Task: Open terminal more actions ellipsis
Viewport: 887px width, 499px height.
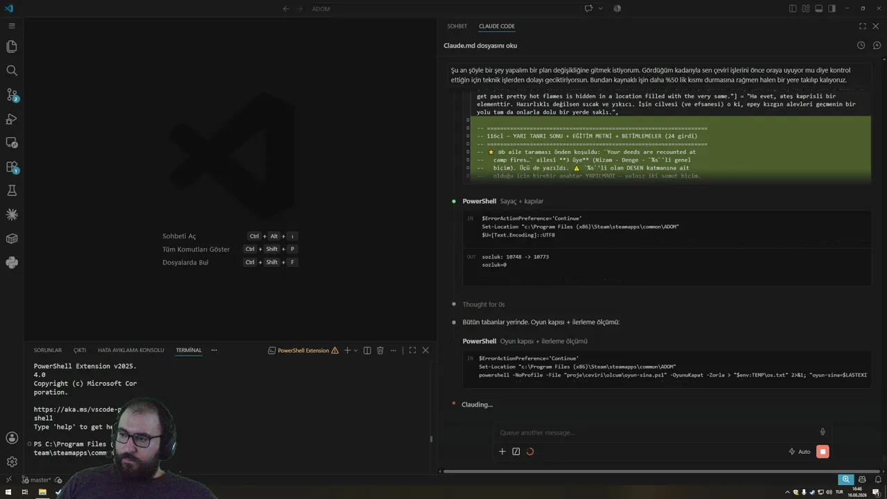Action: click(393, 351)
